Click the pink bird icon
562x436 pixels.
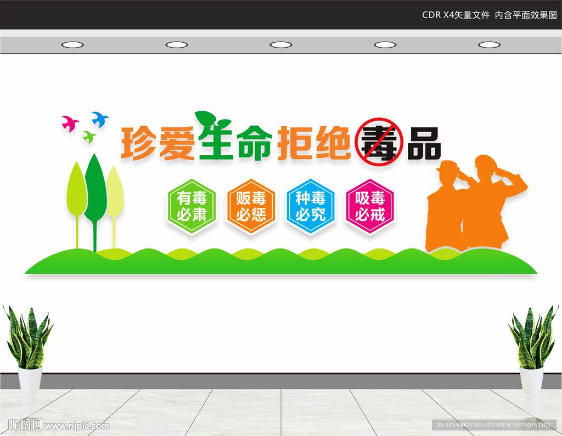[70, 123]
